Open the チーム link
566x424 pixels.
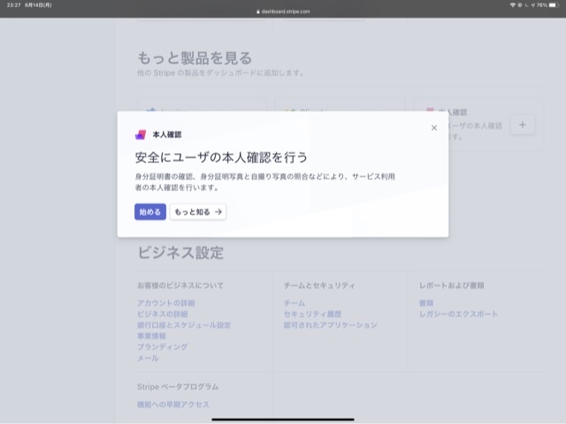click(294, 303)
